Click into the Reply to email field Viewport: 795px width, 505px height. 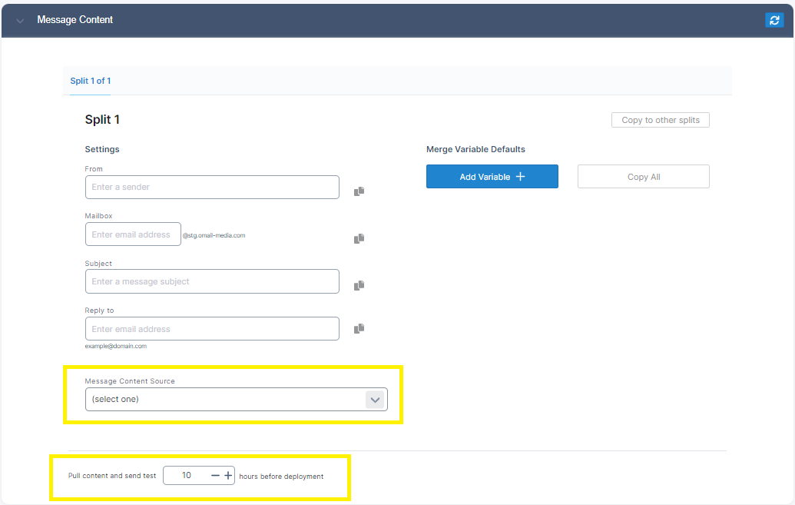(x=212, y=329)
